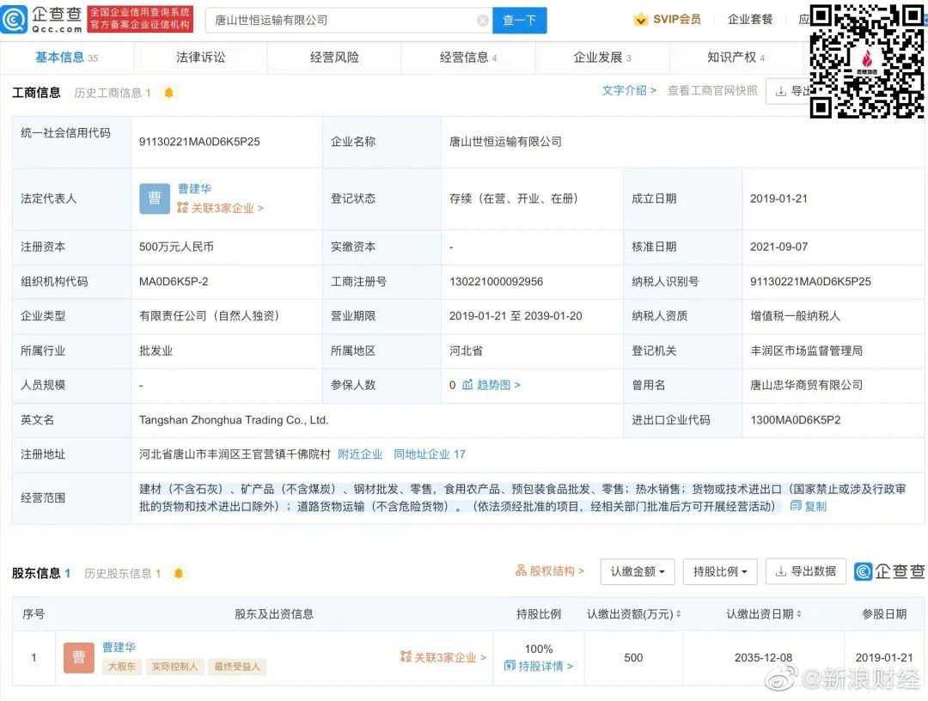This screenshot has width=928, height=701.
Task: Click the Qcc.com logo icon
Action: 15,19
